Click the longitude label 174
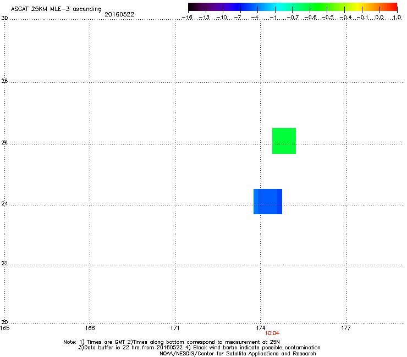Image resolution: width=407 pixels, height=357 pixels. (x=260, y=328)
